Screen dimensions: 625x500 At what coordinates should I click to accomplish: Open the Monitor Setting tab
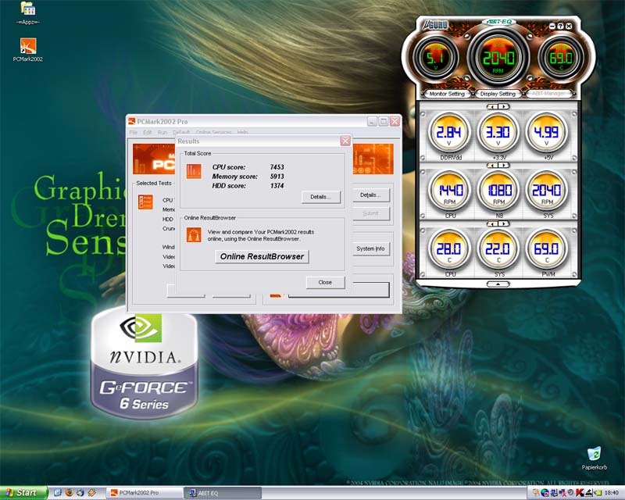point(447,94)
